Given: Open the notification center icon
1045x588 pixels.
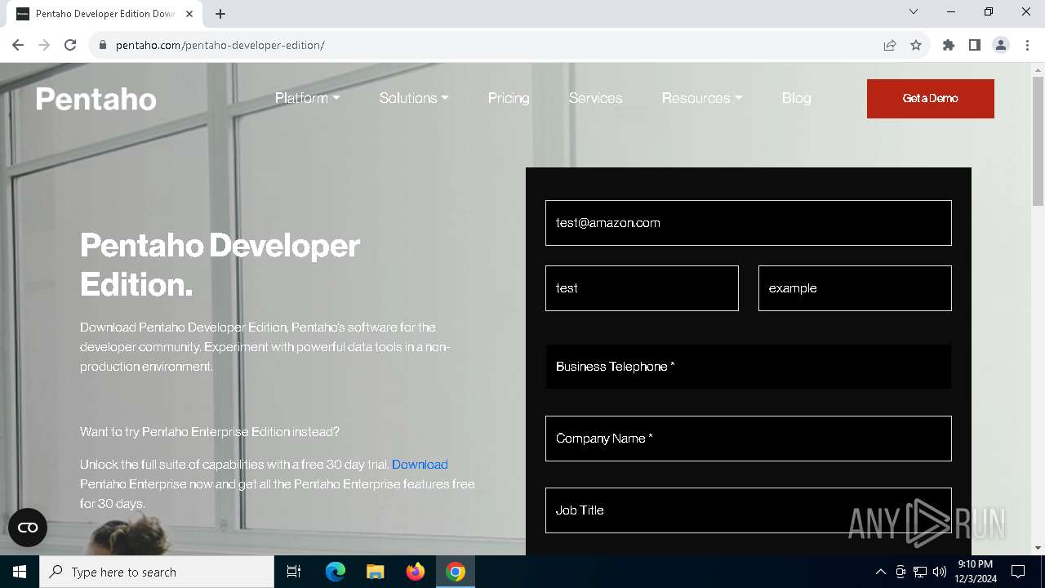Looking at the screenshot, I should (1018, 572).
